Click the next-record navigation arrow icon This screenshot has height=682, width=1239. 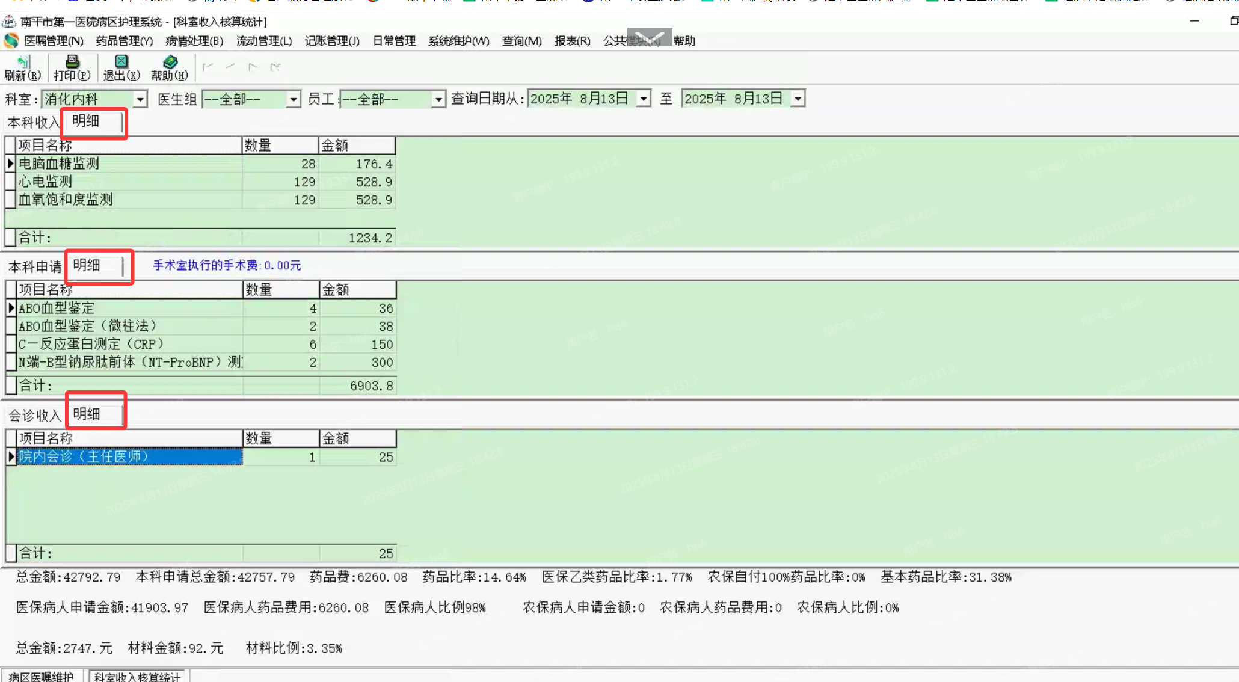pos(253,67)
